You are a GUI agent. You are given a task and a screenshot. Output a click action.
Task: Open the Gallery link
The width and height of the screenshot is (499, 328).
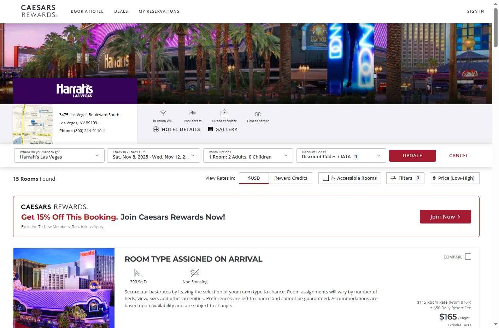click(223, 130)
